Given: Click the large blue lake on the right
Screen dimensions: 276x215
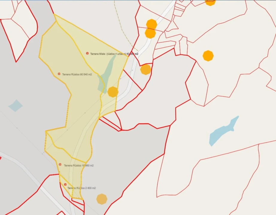Looking at the screenshot, I should pyautogui.click(x=223, y=131).
